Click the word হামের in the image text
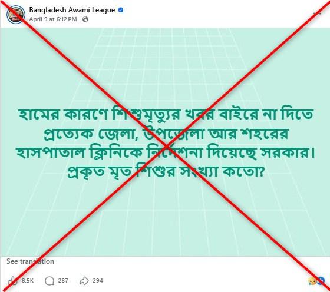Screen dimensions: 330x292 39,115
